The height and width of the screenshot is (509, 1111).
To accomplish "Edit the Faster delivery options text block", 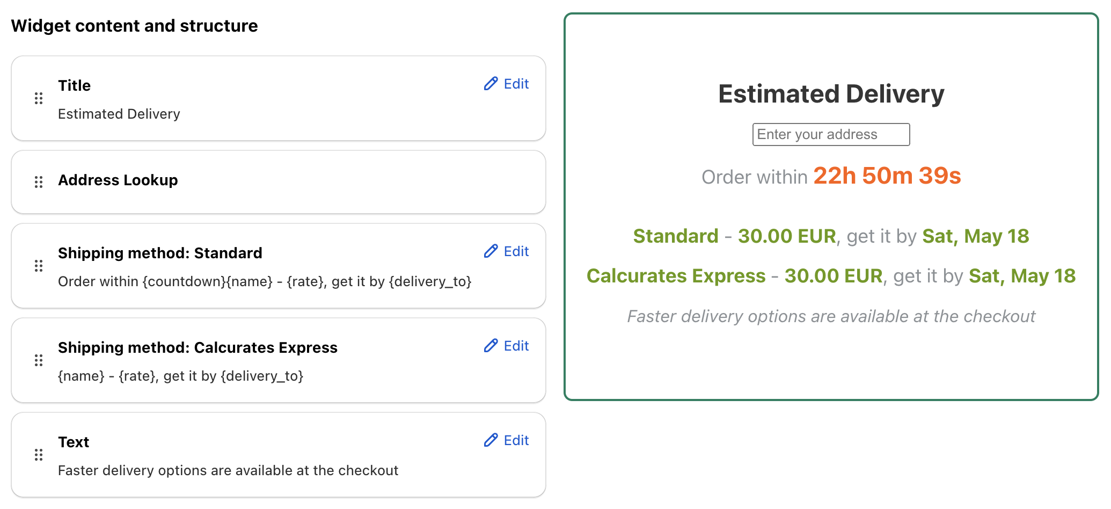I will tap(506, 440).
